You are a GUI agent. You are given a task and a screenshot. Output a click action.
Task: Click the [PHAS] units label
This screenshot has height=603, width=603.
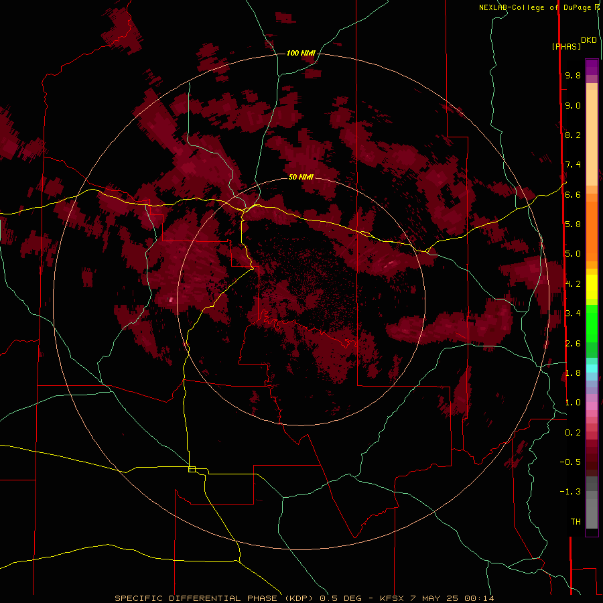[566, 46]
